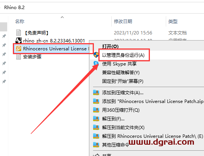Click the key icon of Rhinoceros License Patch
Image resolution: width=204 pixels, height=156 pixels.
tap(19, 49)
